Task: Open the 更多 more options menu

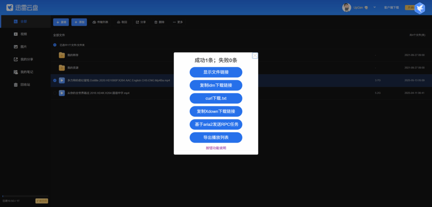Action: [x=178, y=22]
